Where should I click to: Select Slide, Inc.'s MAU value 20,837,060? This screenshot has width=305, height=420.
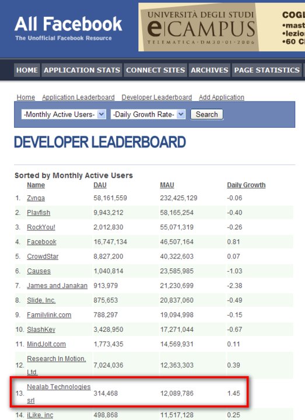pyautogui.click(x=177, y=300)
